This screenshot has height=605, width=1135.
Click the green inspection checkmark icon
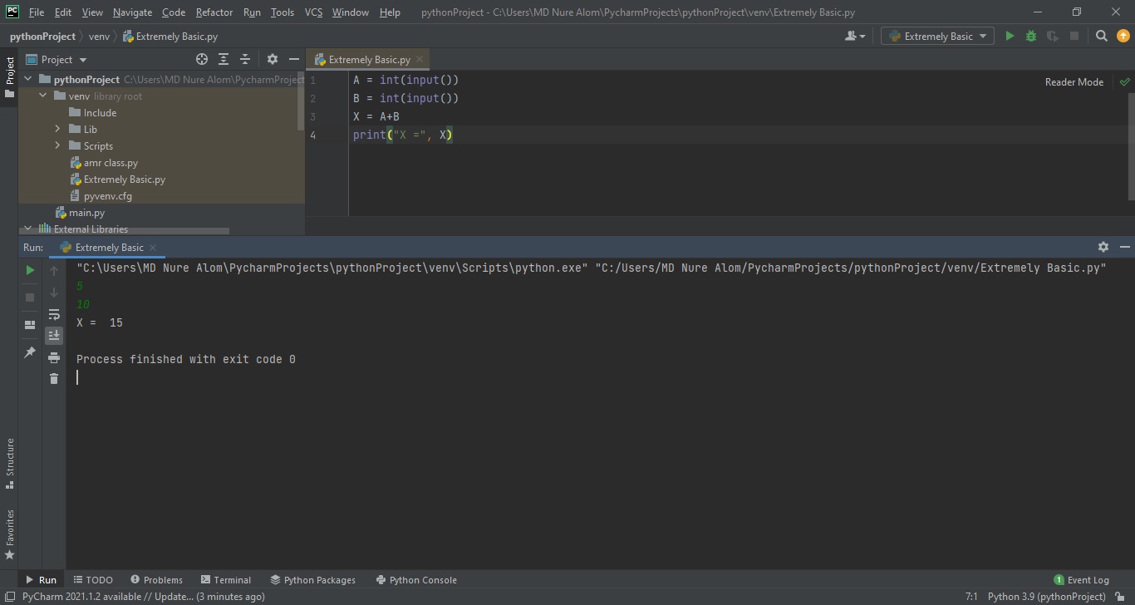click(x=1124, y=81)
